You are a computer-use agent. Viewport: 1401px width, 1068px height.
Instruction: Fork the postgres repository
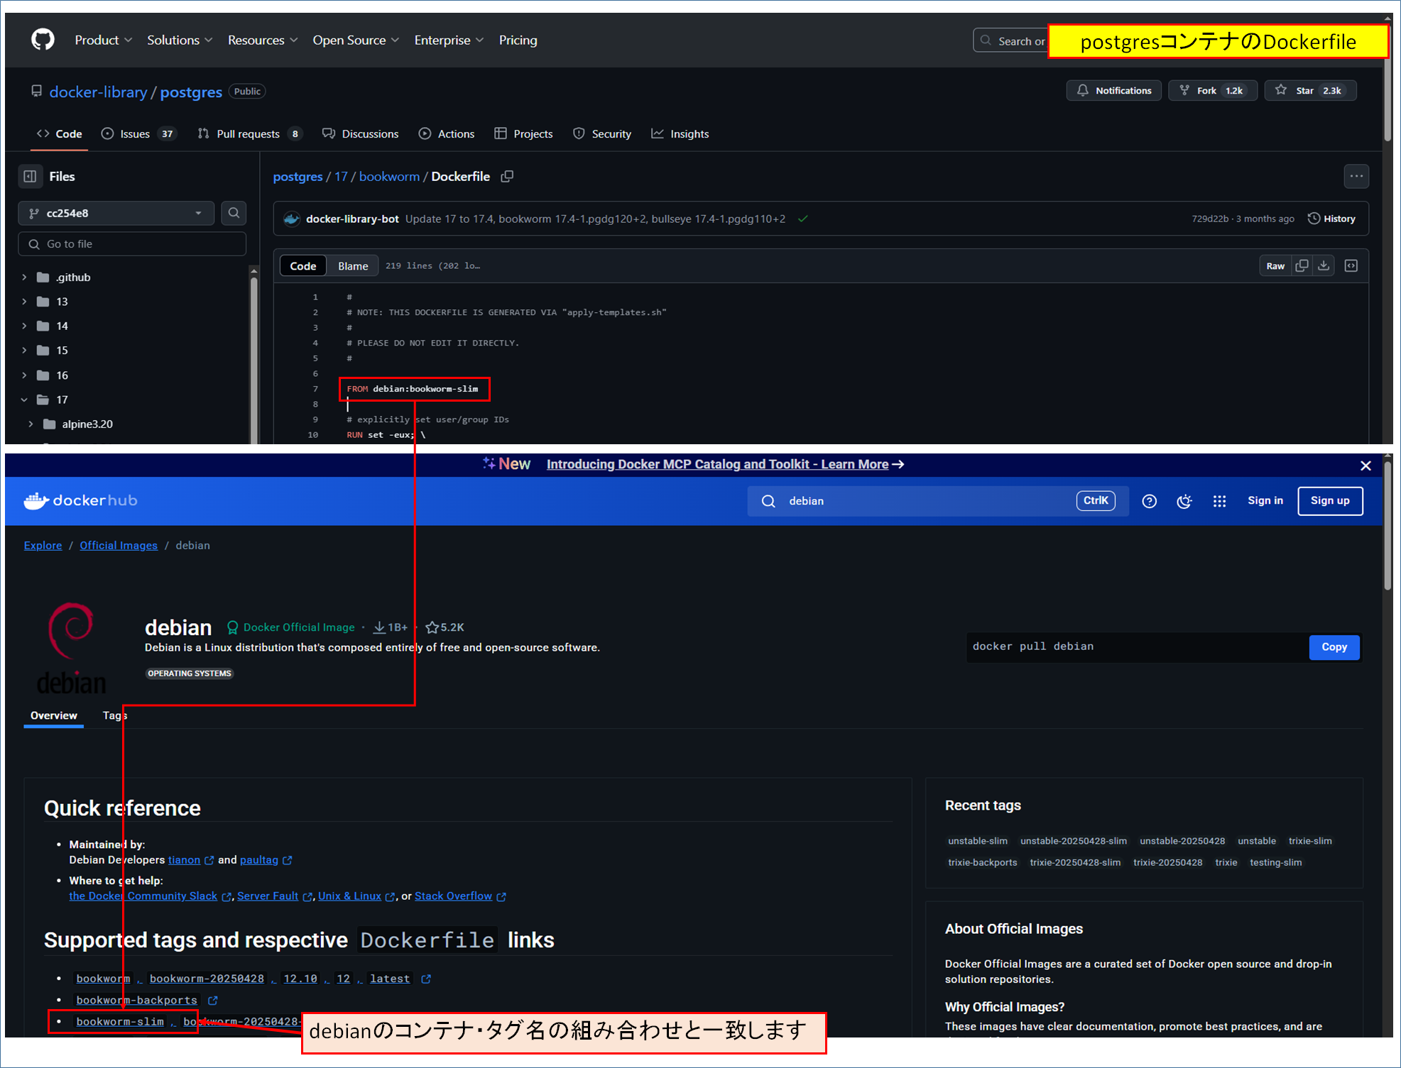click(x=1213, y=90)
